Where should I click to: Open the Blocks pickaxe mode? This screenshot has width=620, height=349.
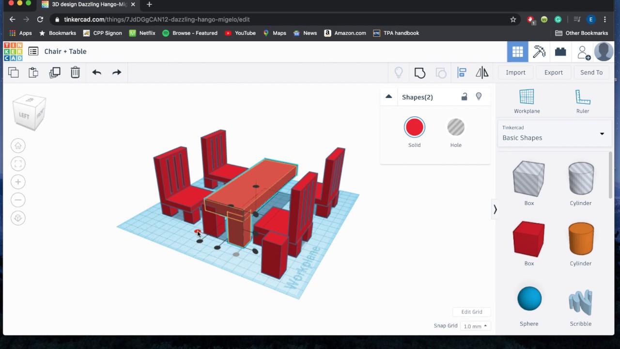539,52
